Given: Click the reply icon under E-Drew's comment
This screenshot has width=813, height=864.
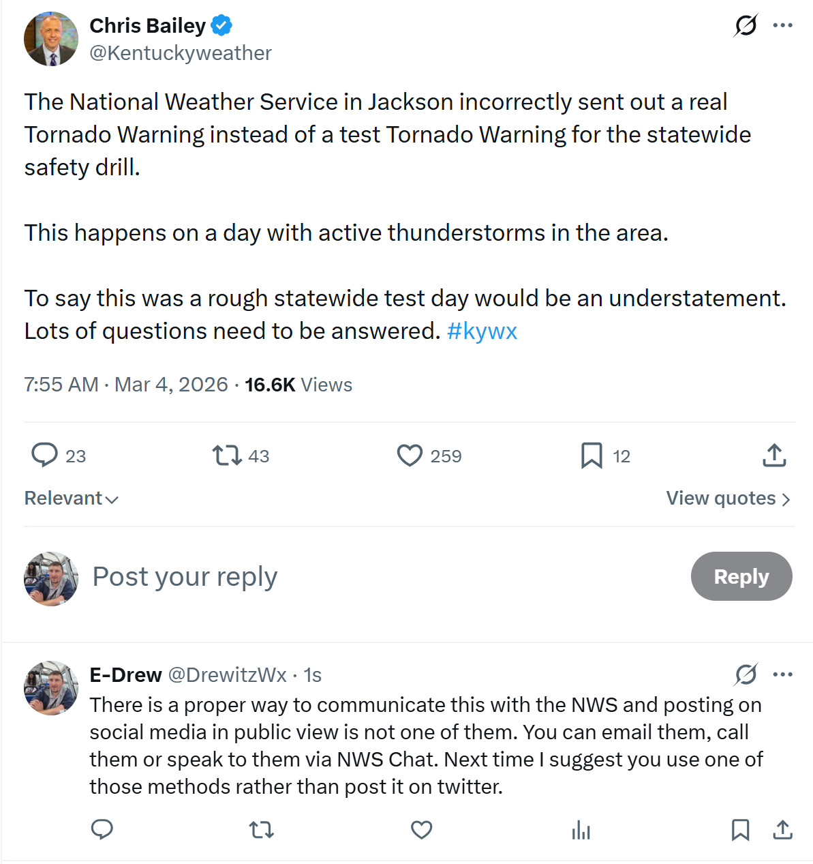Looking at the screenshot, I should [x=102, y=829].
